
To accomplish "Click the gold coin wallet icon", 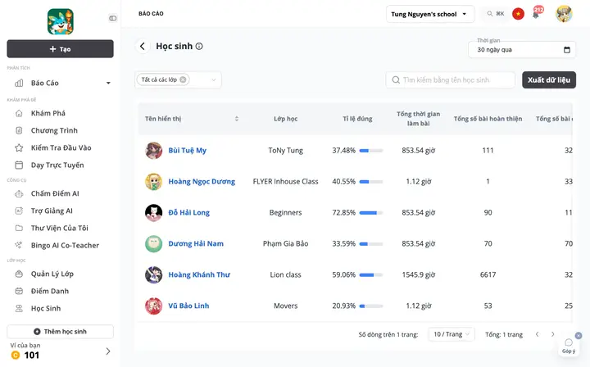I will pos(16,355).
